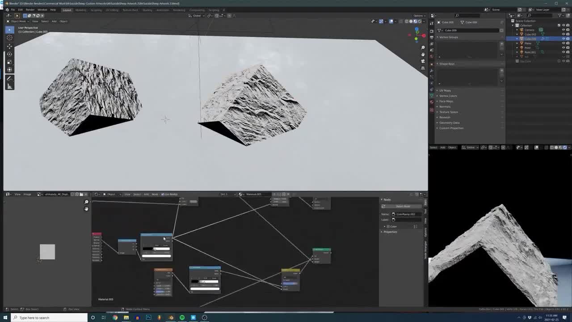
Task: Open Photoshop from the Windows taskbar
Action: click(x=148, y=318)
